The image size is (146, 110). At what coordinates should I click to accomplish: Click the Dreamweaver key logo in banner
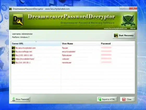click(18, 20)
